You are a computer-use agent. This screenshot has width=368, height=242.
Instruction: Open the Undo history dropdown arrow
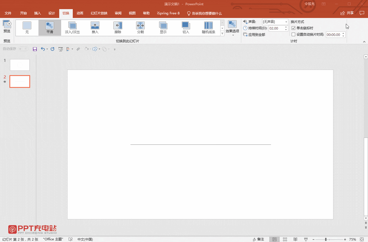(x=47, y=49)
